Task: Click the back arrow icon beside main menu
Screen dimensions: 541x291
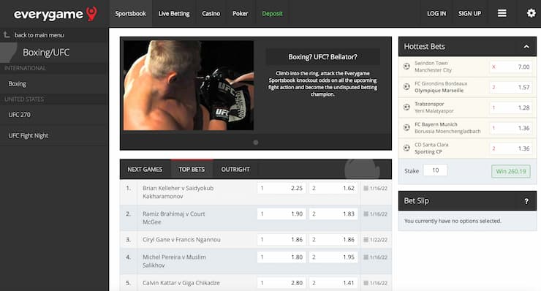Action: click(7, 35)
